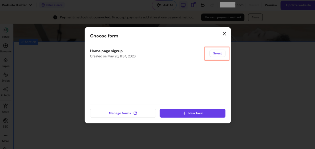Switch to mobile view icon
The width and height of the screenshot is (315, 149).
click(x=193, y=5)
